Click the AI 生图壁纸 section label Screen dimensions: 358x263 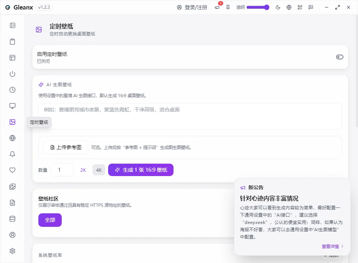59,85
